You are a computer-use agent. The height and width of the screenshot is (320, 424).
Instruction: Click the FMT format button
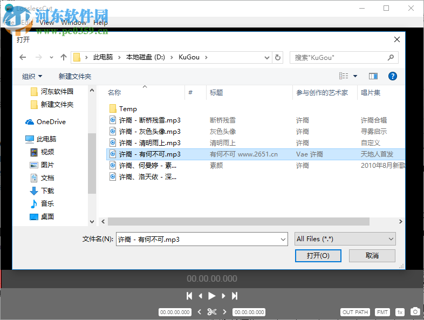[x=382, y=312]
